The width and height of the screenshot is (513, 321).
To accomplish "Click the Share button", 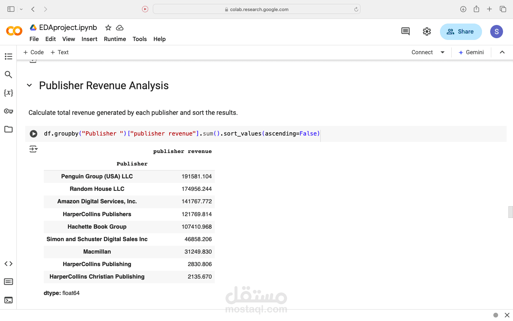I will click(461, 31).
